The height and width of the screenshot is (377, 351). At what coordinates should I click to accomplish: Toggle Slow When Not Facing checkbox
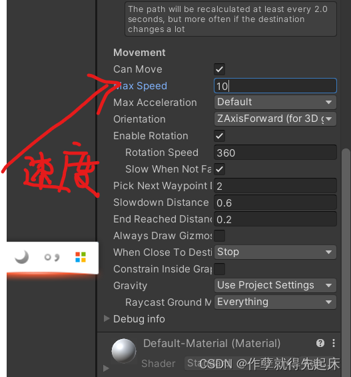(x=219, y=169)
